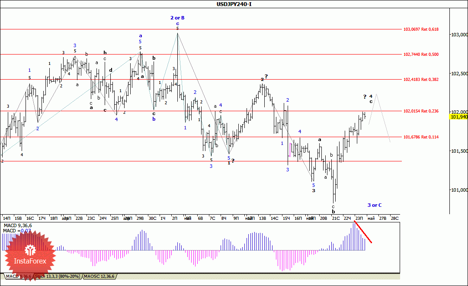Select the MAOSC 12,36,6 tab

(99, 276)
